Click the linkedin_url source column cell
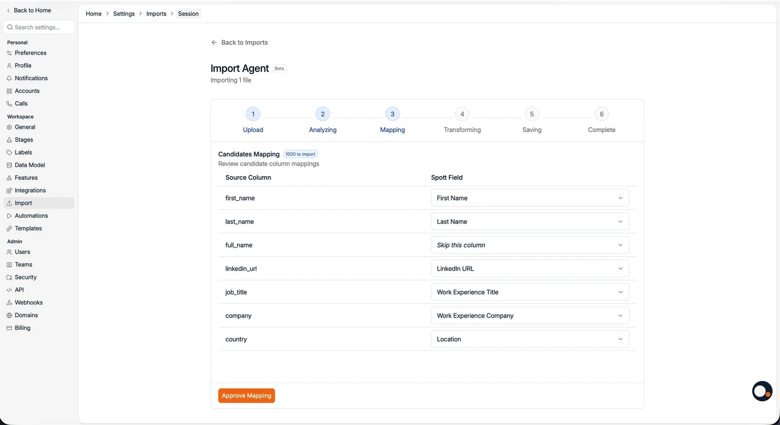 (241, 269)
